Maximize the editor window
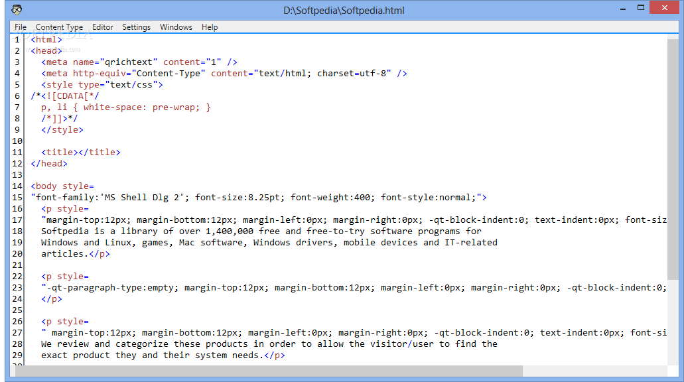The image size is (684, 382). (641, 8)
